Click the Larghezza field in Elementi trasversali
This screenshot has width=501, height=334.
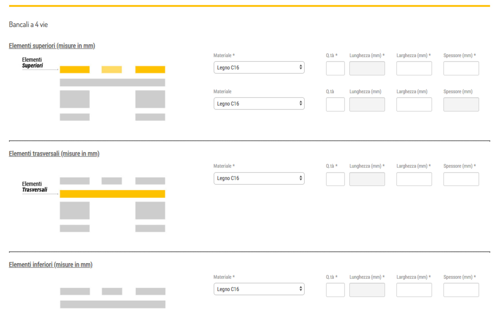(x=414, y=179)
